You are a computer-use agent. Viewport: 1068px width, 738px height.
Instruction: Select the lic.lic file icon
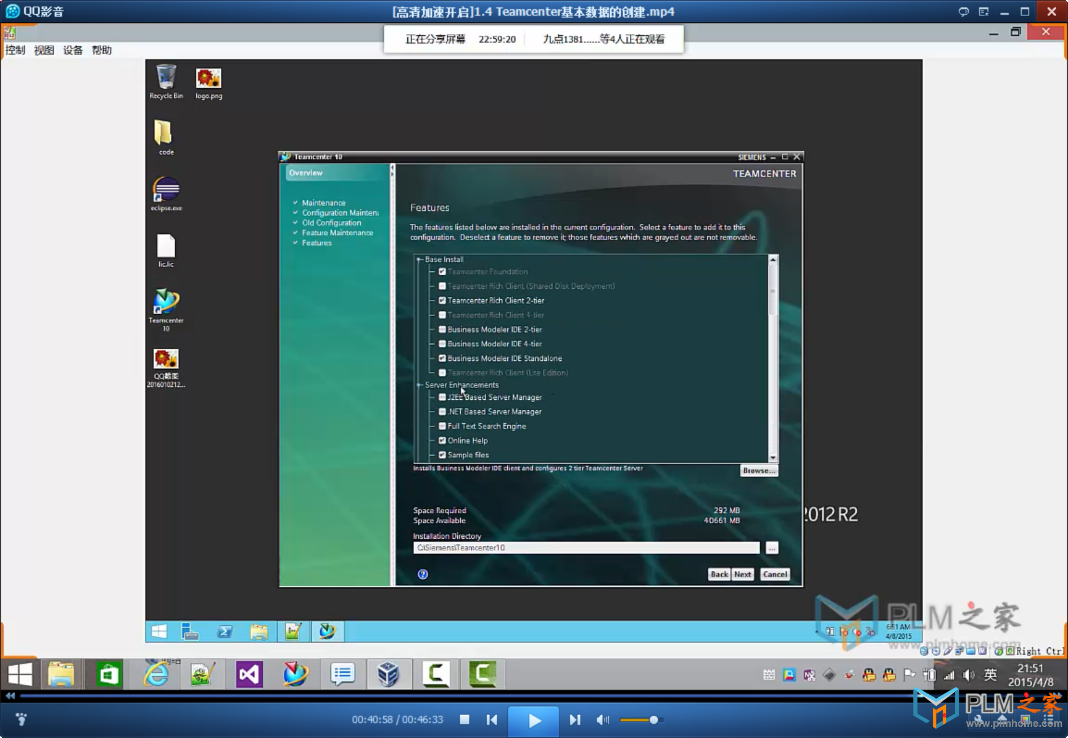(166, 250)
